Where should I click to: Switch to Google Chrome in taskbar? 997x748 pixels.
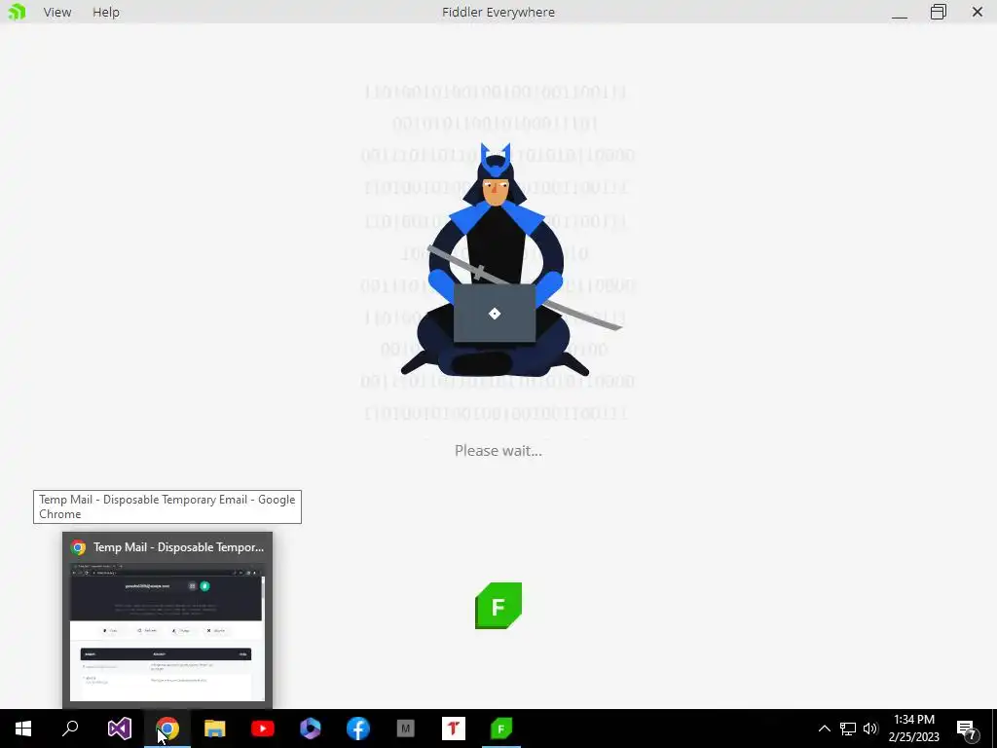point(167,729)
